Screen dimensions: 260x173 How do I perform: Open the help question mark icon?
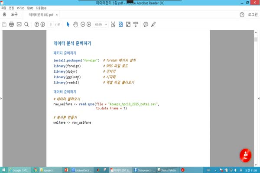point(242,15)
